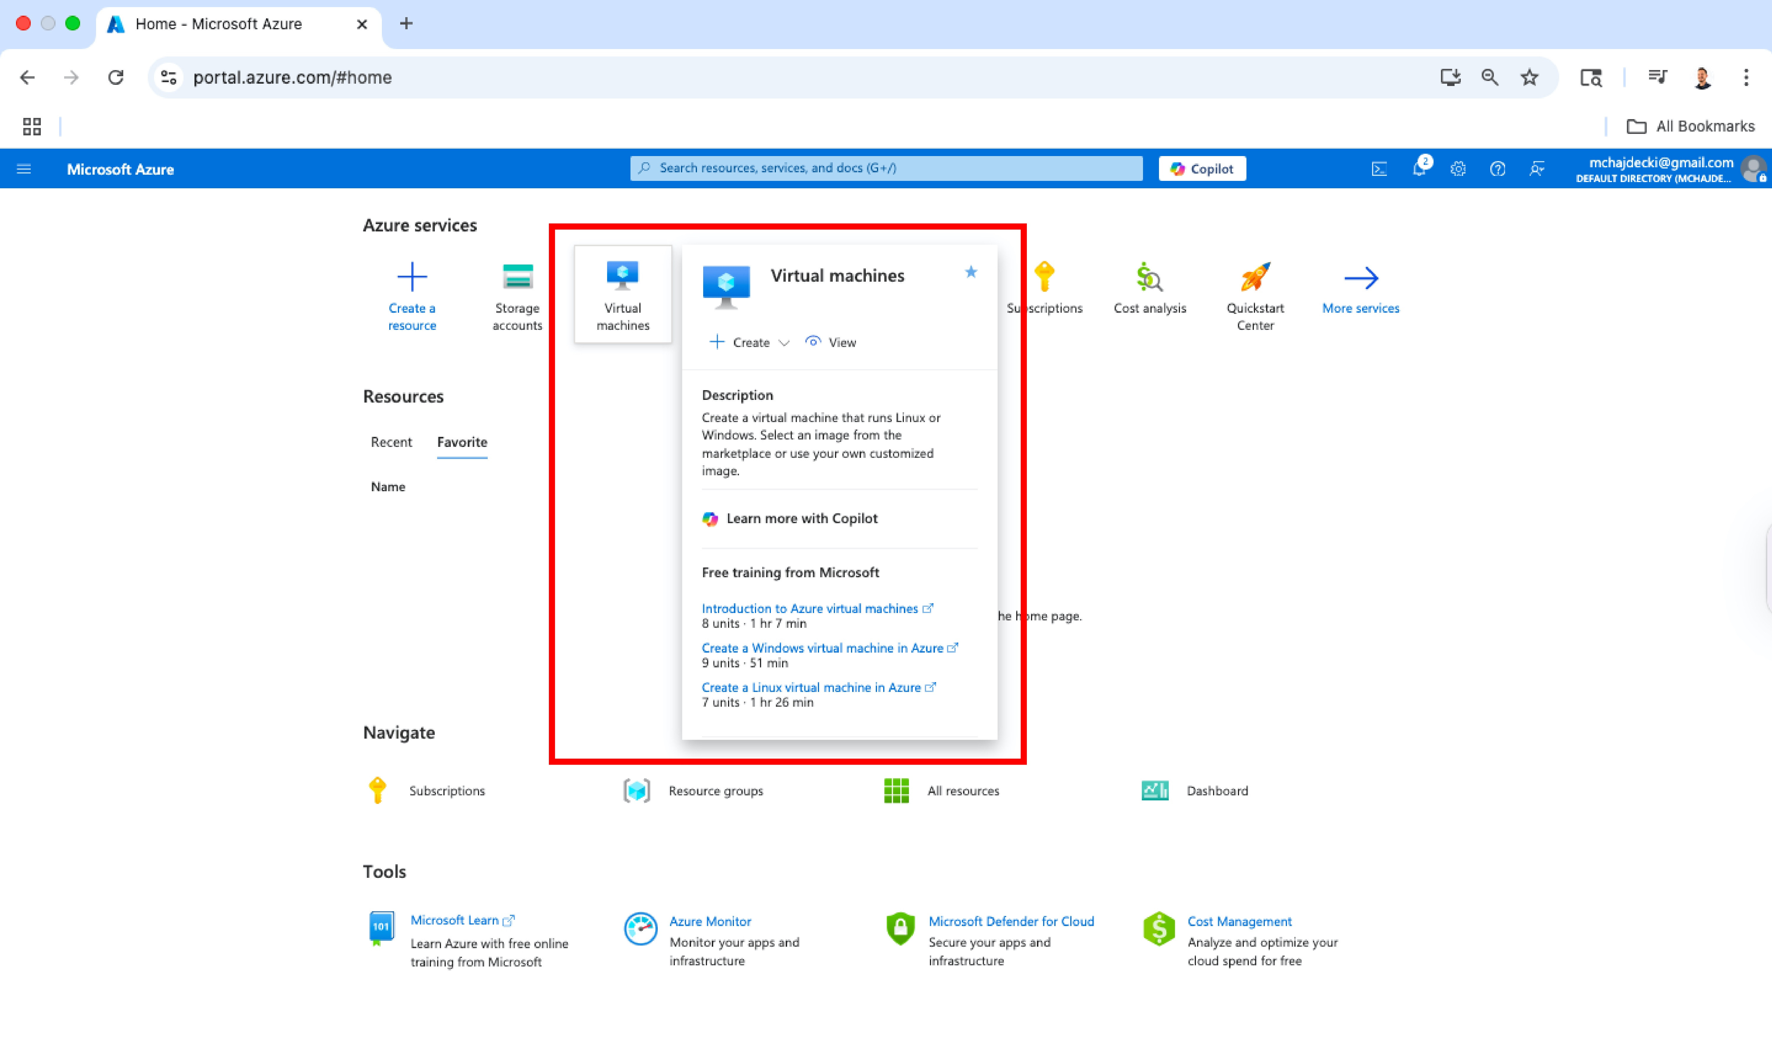Open Copilot from the top bar
Screen dimensions: 1772x1046
(x=1202, y=168)
